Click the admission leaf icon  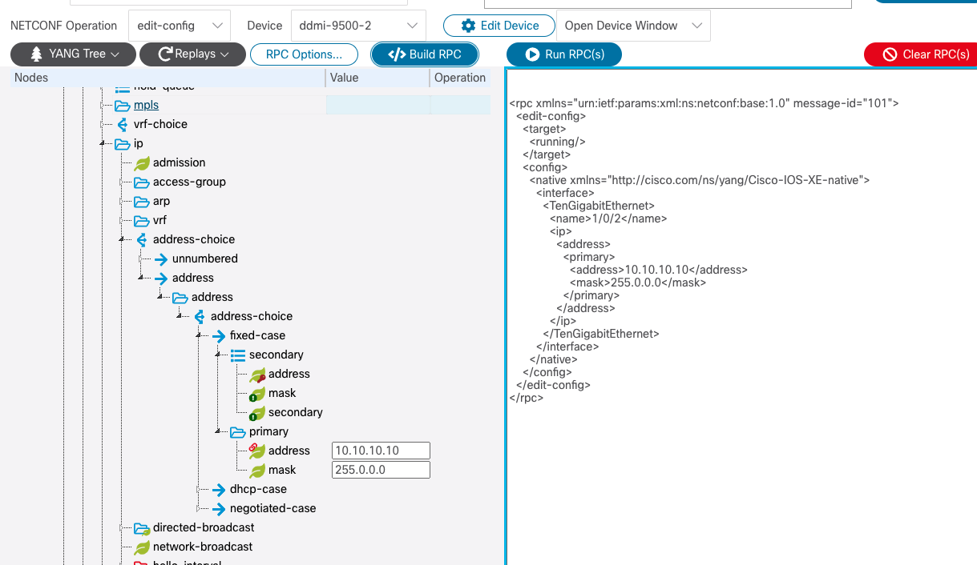[x=142, y=162]
